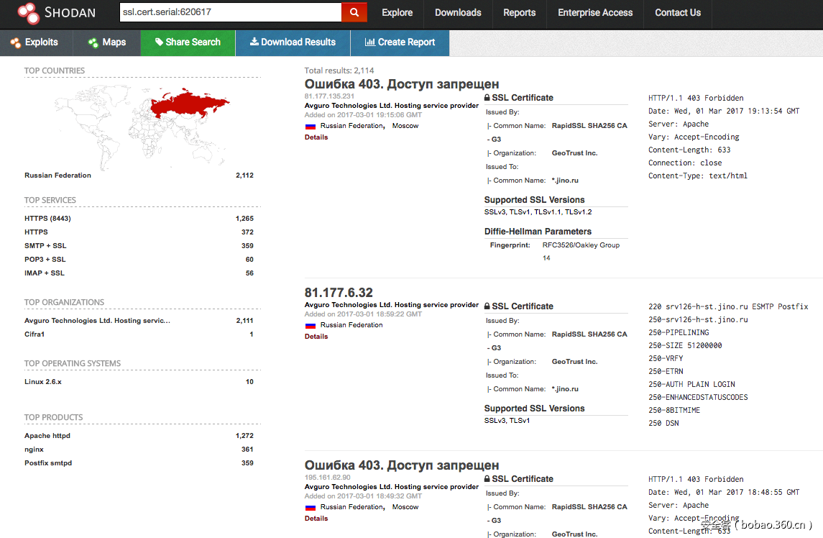823x538 pixels.
Task: Open the Downloads menu item
Action: pos(458,12)
